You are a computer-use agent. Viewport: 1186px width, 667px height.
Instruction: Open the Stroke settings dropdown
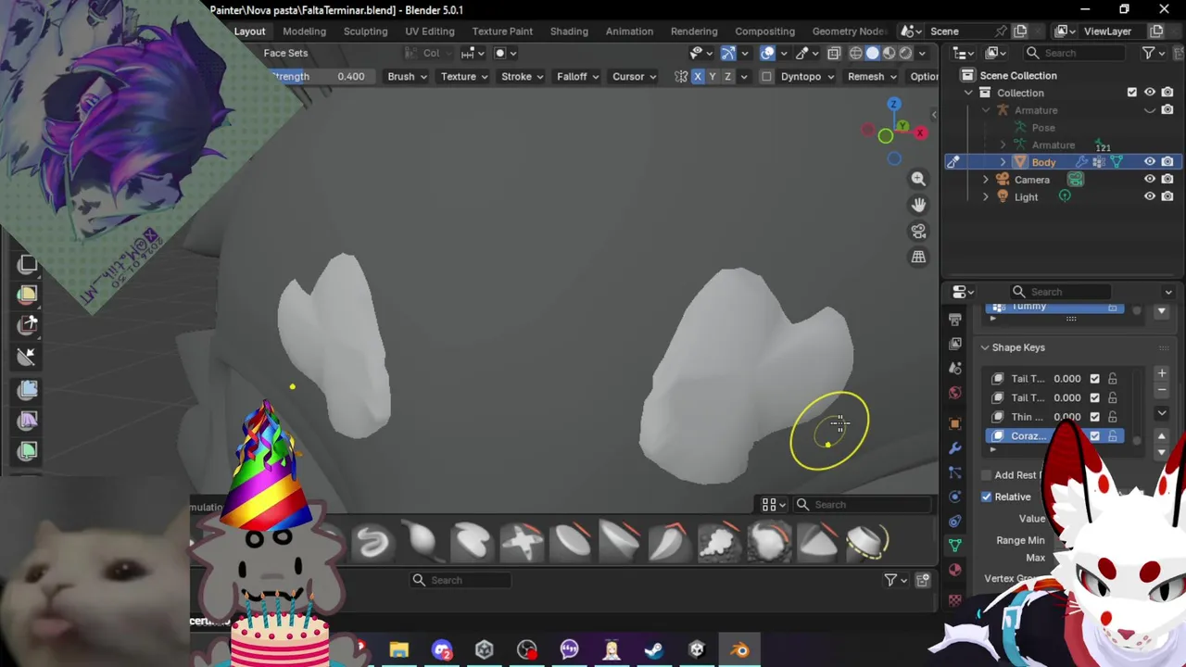pyautogui.click(x=523, y=76)
